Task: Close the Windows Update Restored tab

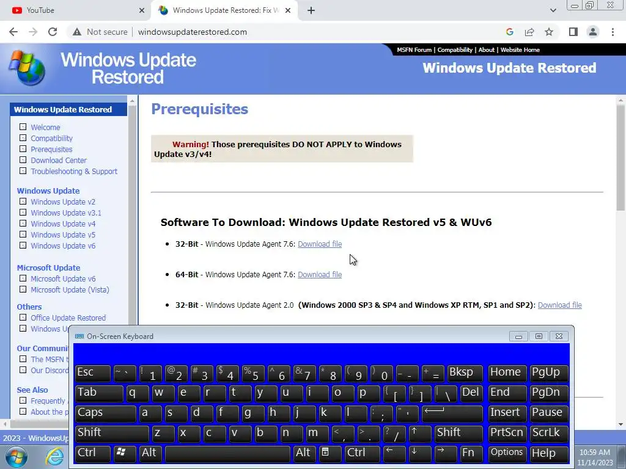Action: 288,10
